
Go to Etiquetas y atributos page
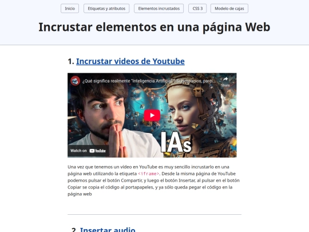[106, 9]
